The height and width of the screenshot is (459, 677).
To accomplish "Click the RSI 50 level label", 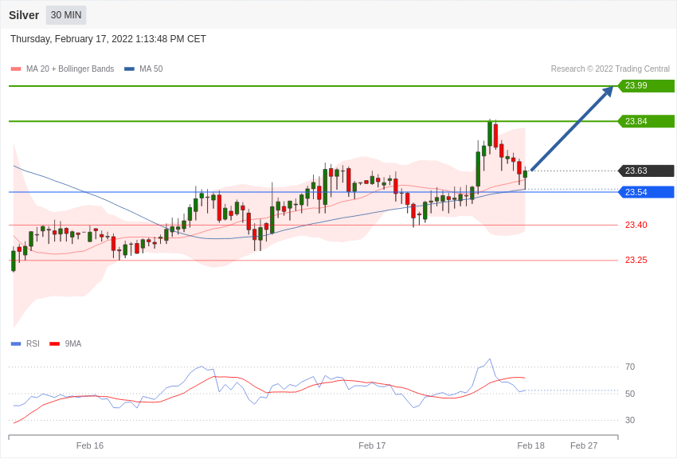I will pyautogui.click(x=630, y=394).
